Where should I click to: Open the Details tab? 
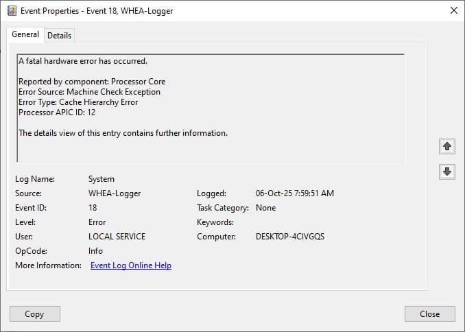point(60,35)
